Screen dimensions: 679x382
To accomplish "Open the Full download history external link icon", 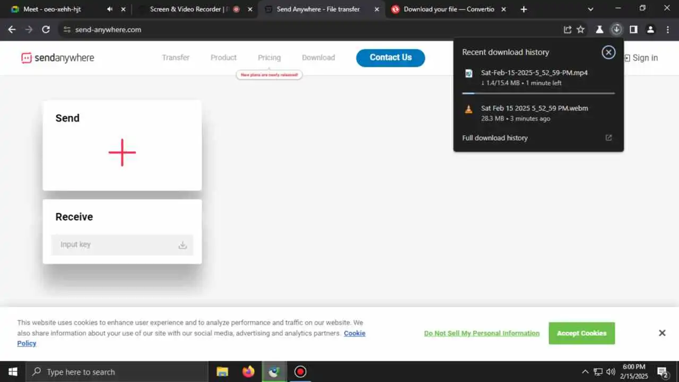I will point(608,138).
